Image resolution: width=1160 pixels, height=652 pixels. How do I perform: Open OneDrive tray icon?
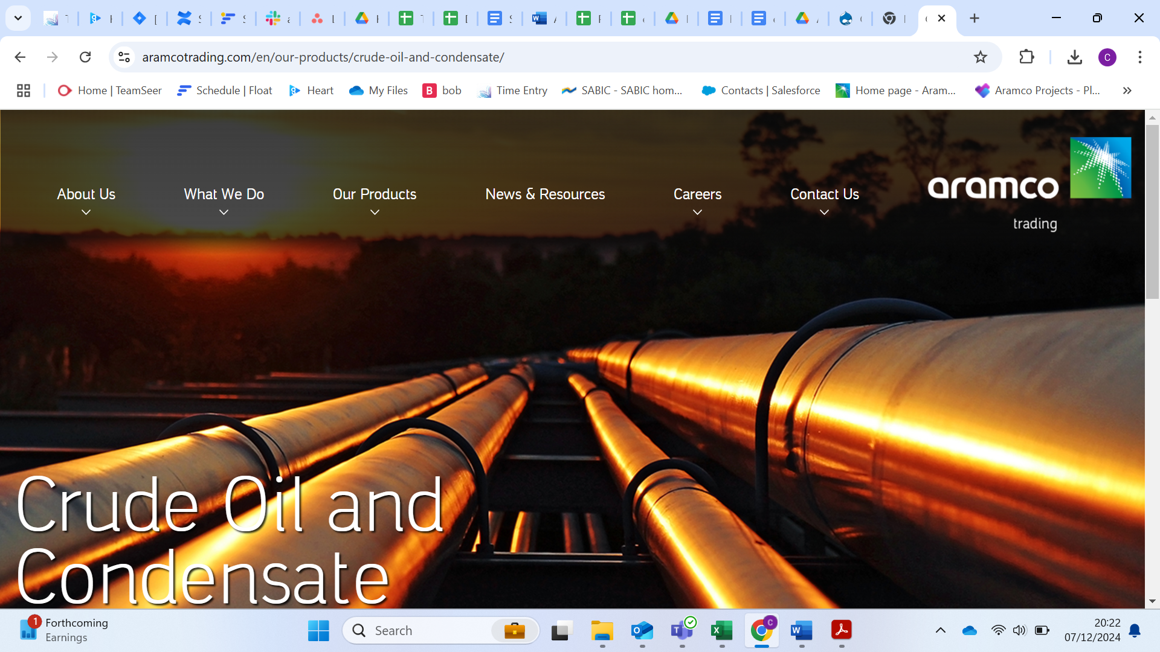click(x=970, y=631)
